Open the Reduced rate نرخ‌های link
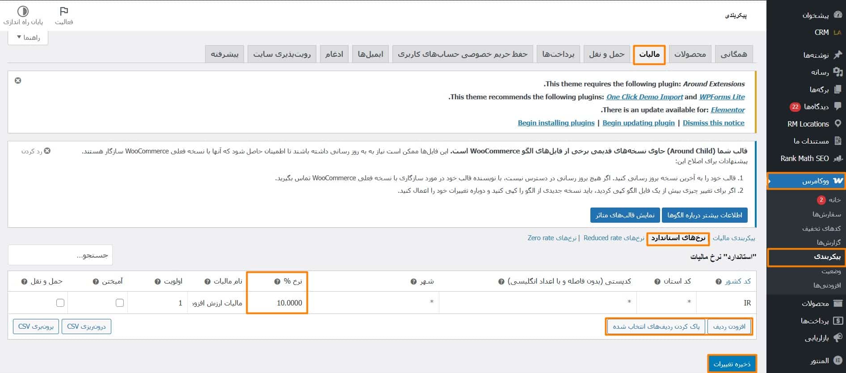Viewport: 846px width, 373px height. point(614,238)
